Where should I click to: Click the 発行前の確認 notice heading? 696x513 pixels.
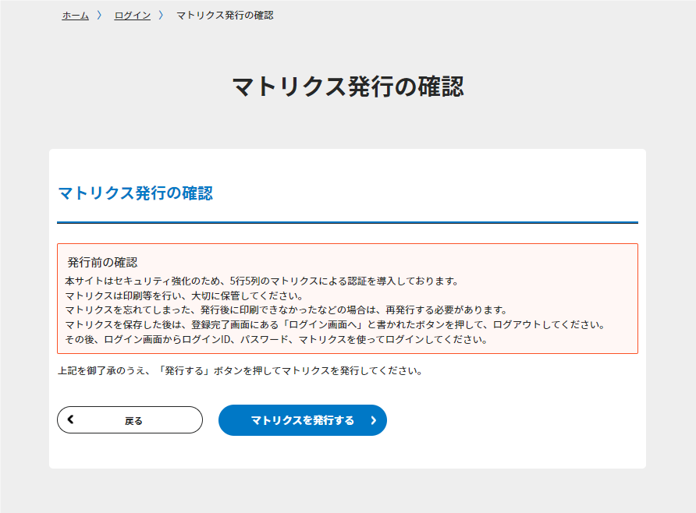point(102,263)
